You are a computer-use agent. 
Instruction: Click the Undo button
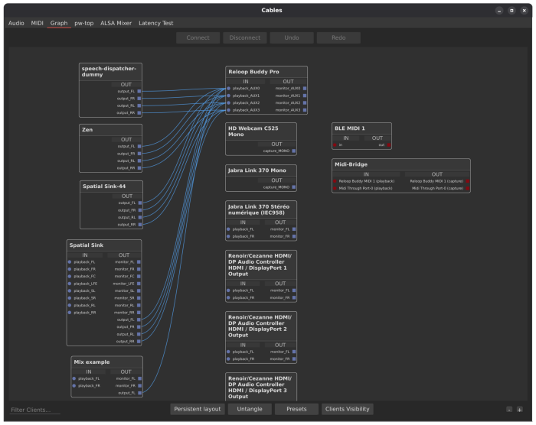292,38
